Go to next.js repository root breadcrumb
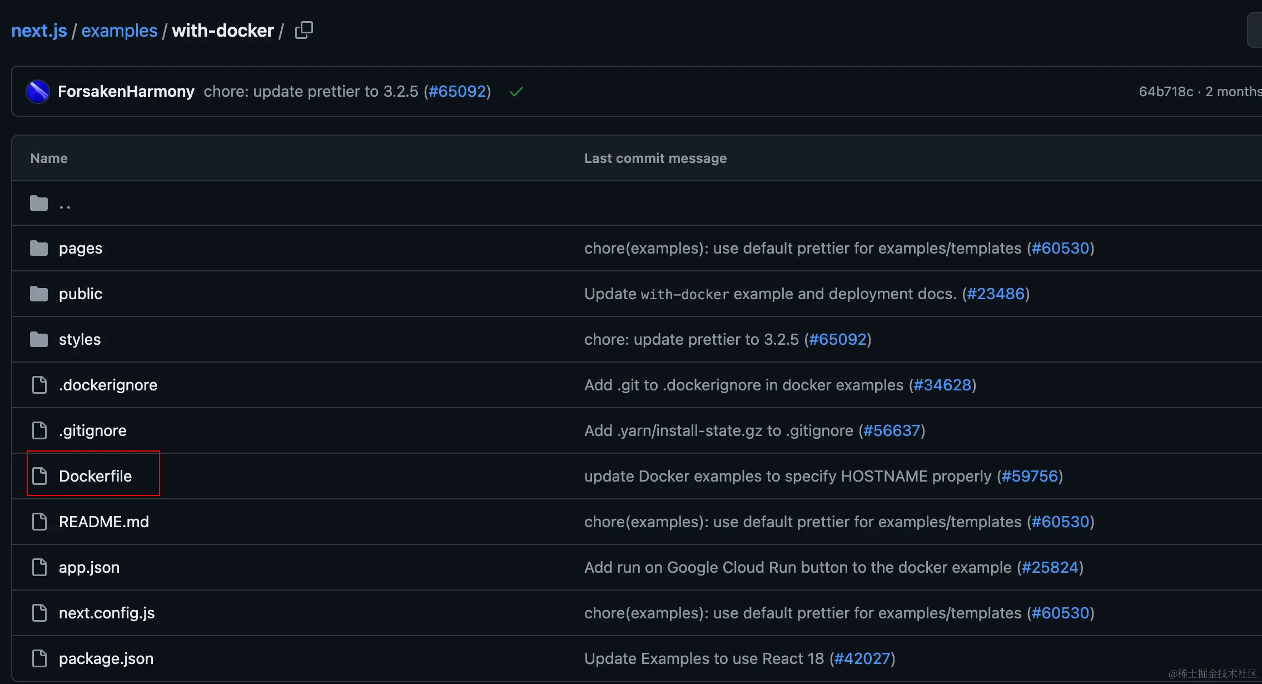 pos(39,31)
